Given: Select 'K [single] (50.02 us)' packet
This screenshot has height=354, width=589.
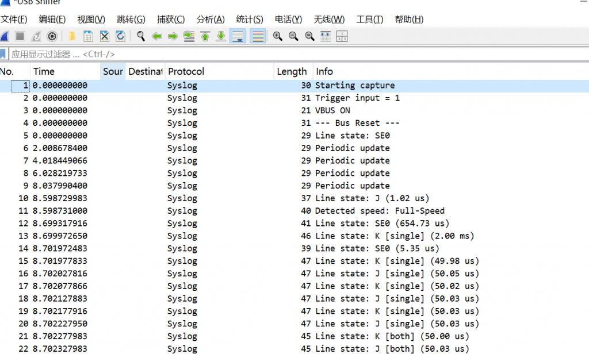Looking at the screenshot, I should (294, 286).
